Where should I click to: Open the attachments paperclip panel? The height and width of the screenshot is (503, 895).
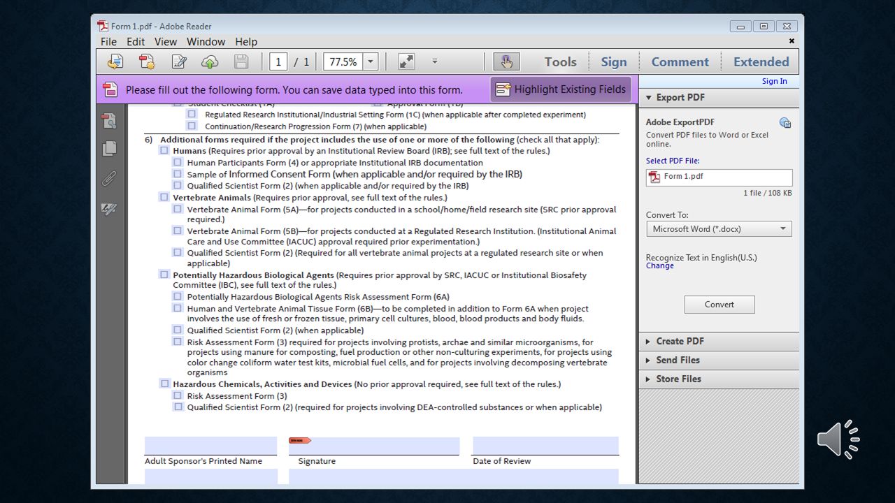coord(109,178)
